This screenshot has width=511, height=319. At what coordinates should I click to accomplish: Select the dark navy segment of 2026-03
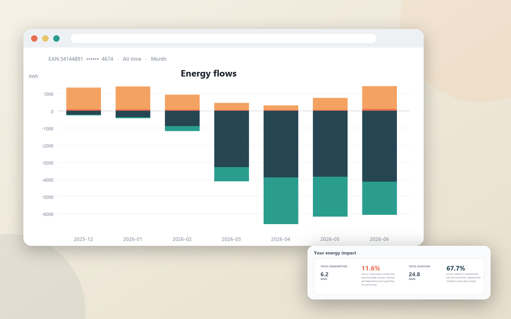click(232, 139)
